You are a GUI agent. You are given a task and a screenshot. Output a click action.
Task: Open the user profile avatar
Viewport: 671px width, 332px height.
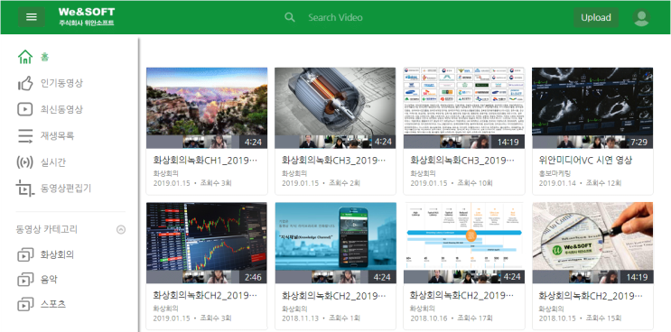[x=641, y=17]
